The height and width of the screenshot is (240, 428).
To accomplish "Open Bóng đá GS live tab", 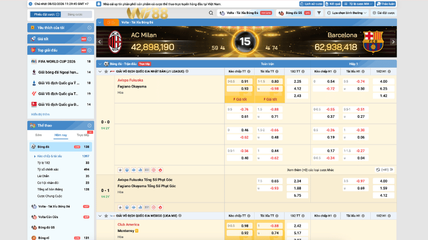I will [295, 13].
